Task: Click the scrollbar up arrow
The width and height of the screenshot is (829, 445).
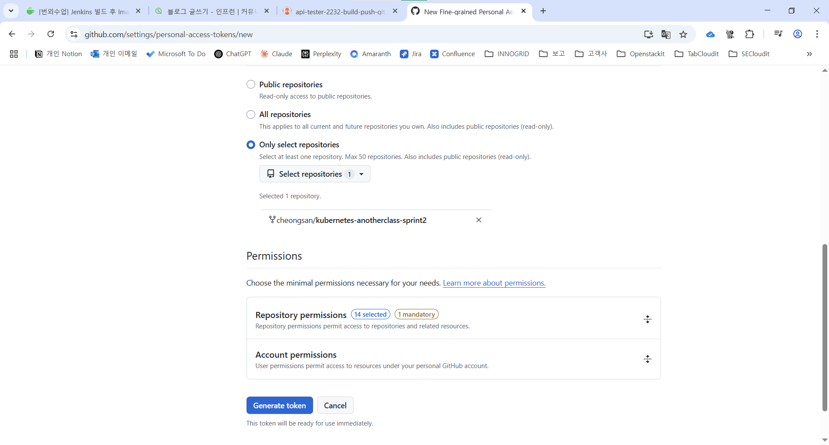Action: tap(825, 70)
